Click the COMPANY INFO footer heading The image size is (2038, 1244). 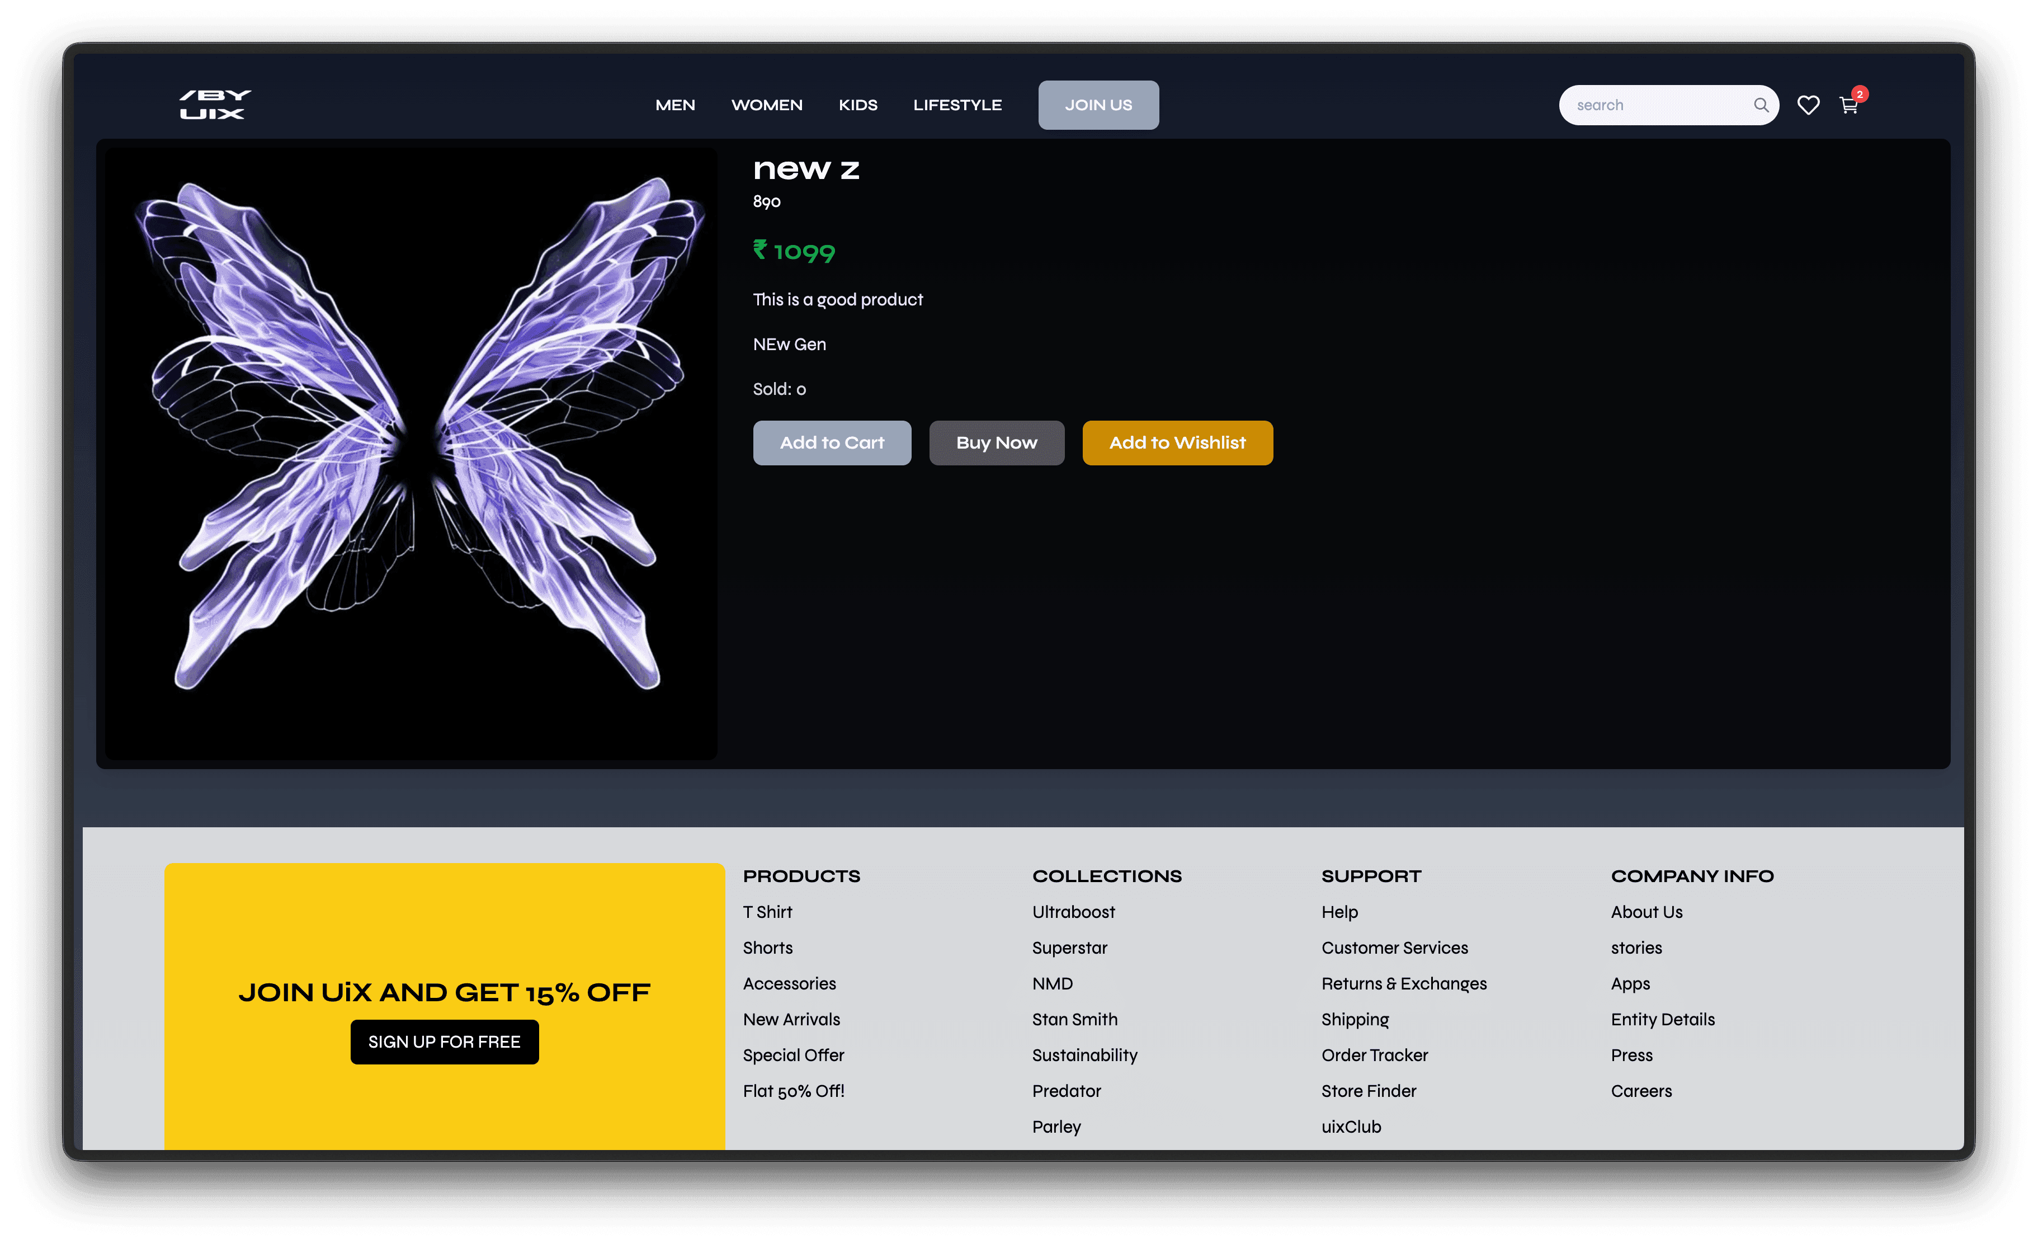pyautogui.click(x=1692, y=876)
